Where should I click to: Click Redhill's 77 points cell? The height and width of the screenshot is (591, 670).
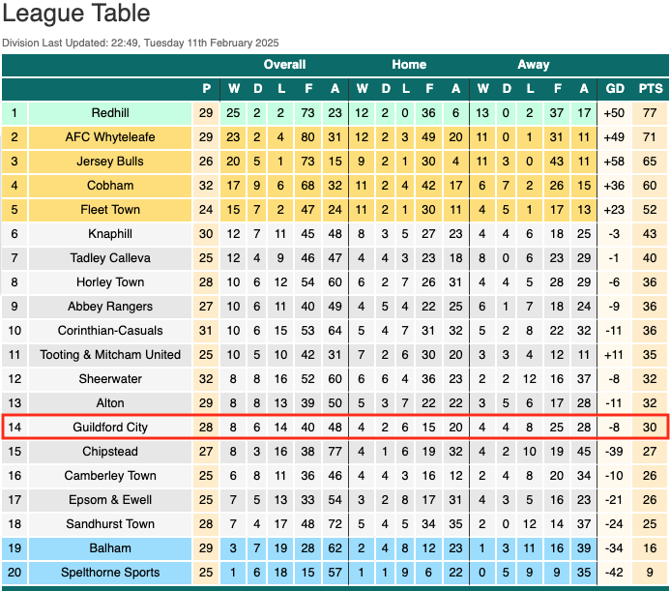click(650, 113)
